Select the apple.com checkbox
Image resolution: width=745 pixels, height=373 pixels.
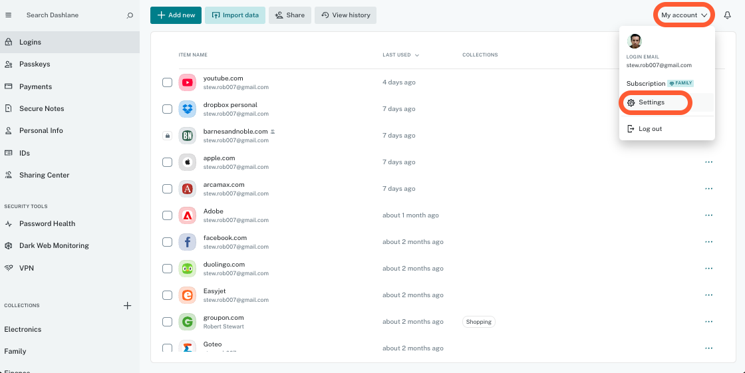(167, 162)
